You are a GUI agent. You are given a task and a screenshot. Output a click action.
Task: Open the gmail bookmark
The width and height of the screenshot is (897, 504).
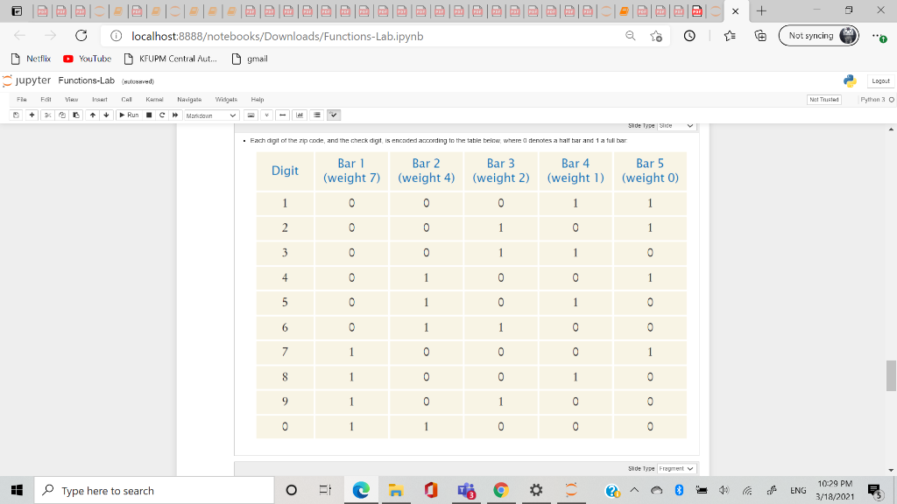click(x=250, y=59)
